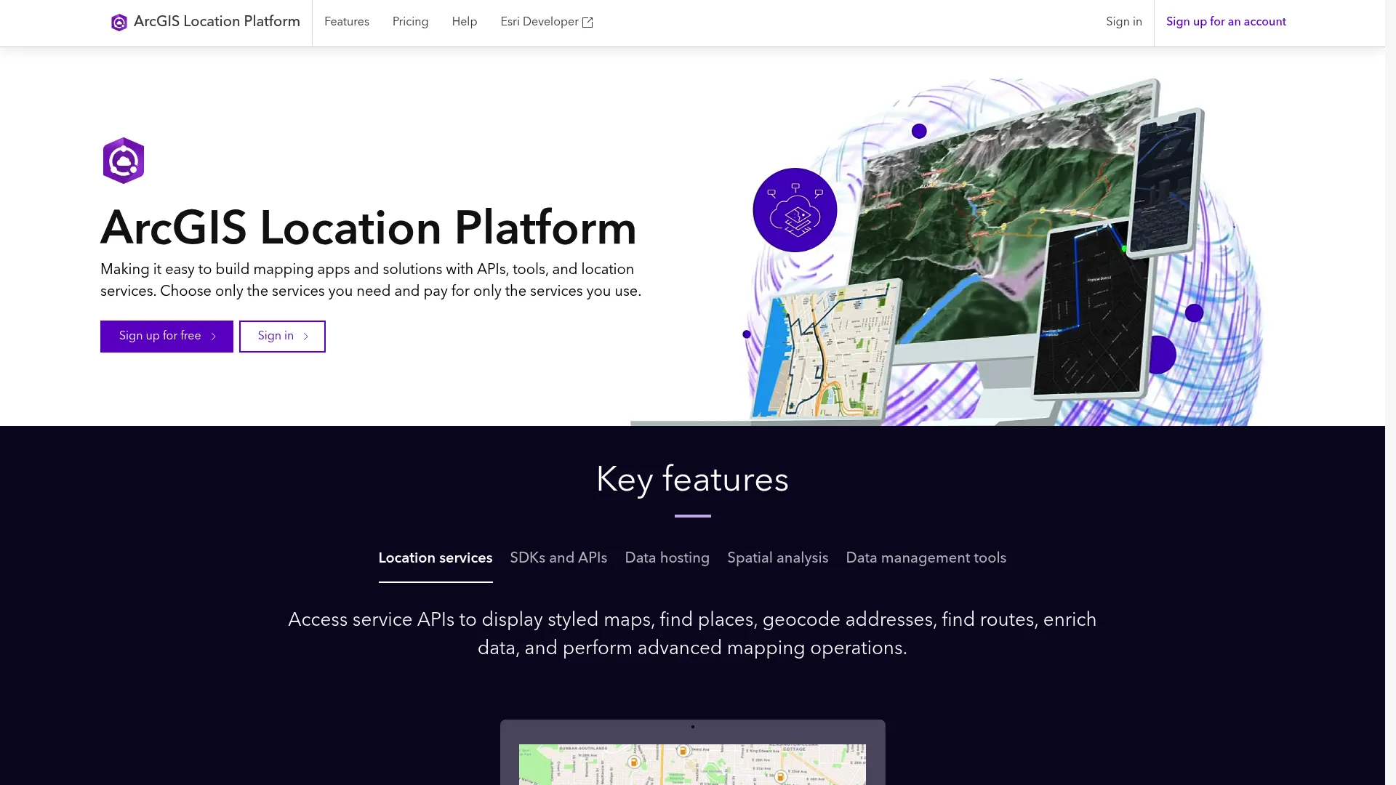Click the Key features heading
The height and width of the screenshot is (785, 1396).
[x=692, y=480]
